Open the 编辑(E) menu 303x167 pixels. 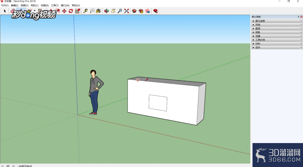point(15,6)
